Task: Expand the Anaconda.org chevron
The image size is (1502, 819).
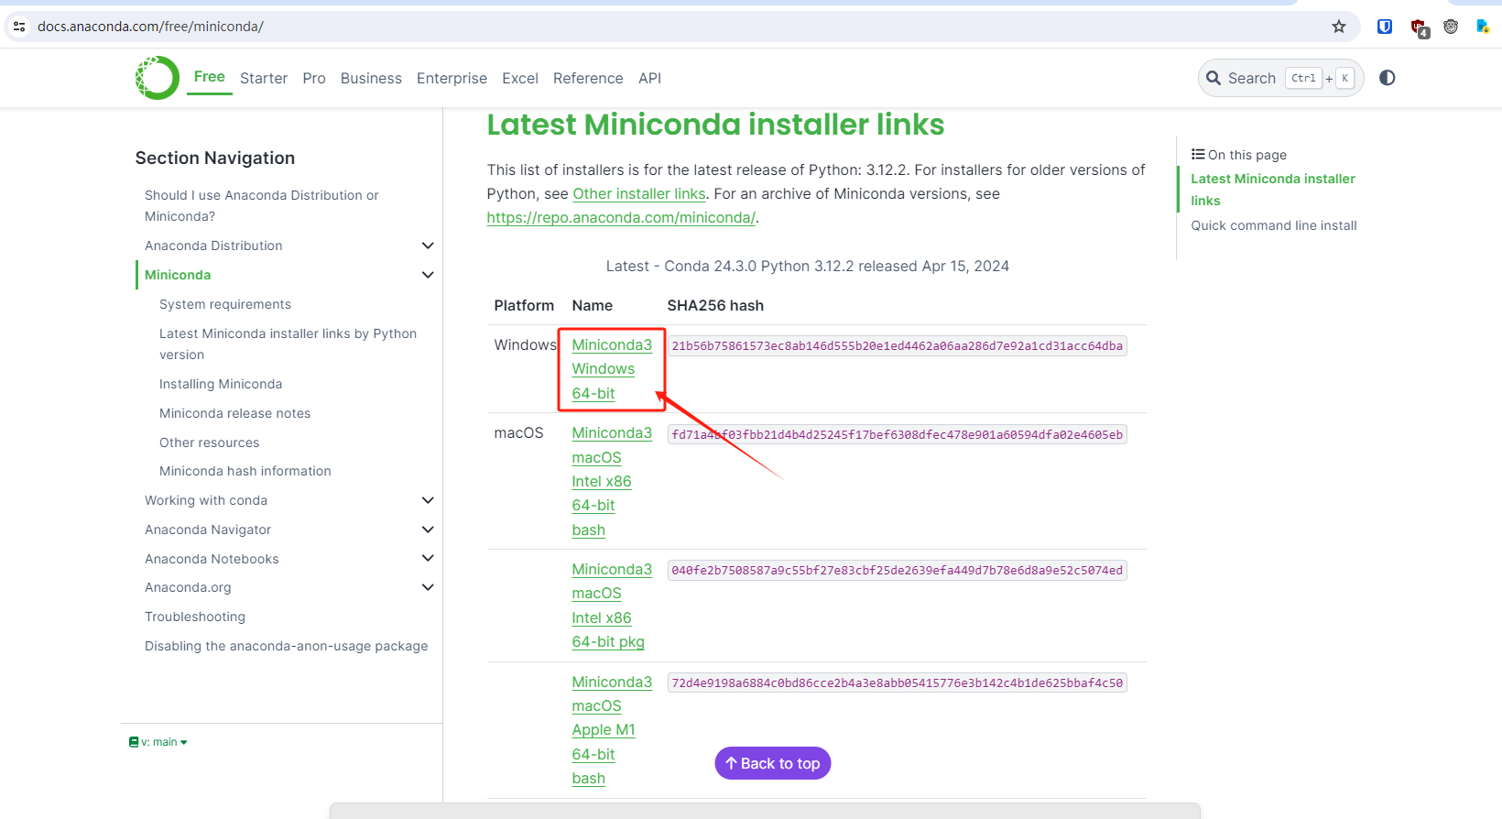Action: [x=428, y=587]
